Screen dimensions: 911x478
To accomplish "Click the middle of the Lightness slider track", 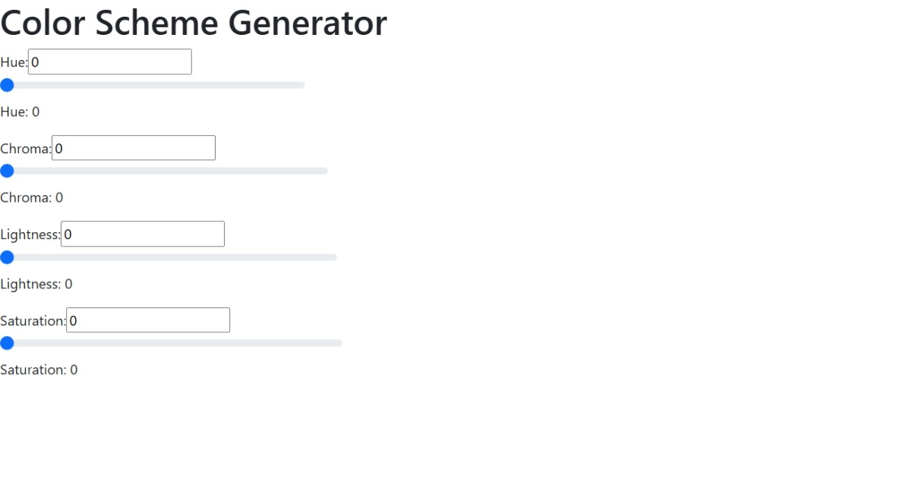I will click(x=169, y=257).
